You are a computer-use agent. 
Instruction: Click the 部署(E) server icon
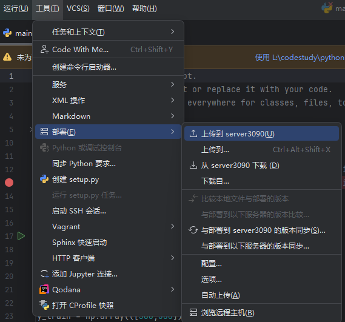[x=44, y=132]
